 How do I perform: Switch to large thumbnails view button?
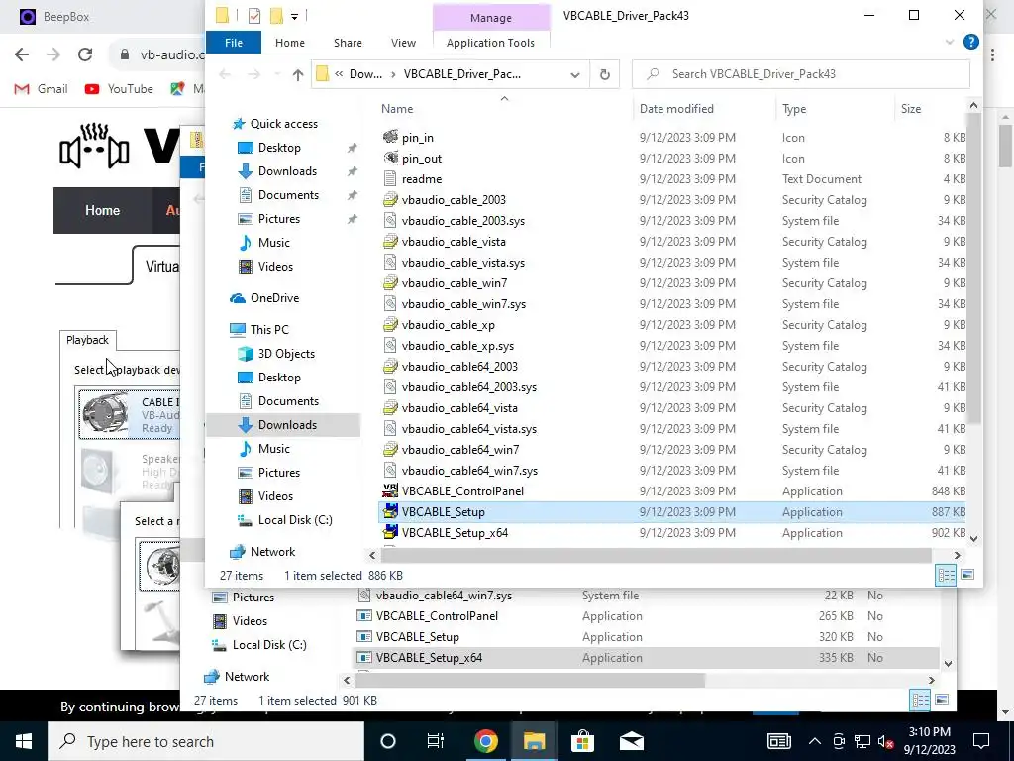tap(967, 575)
